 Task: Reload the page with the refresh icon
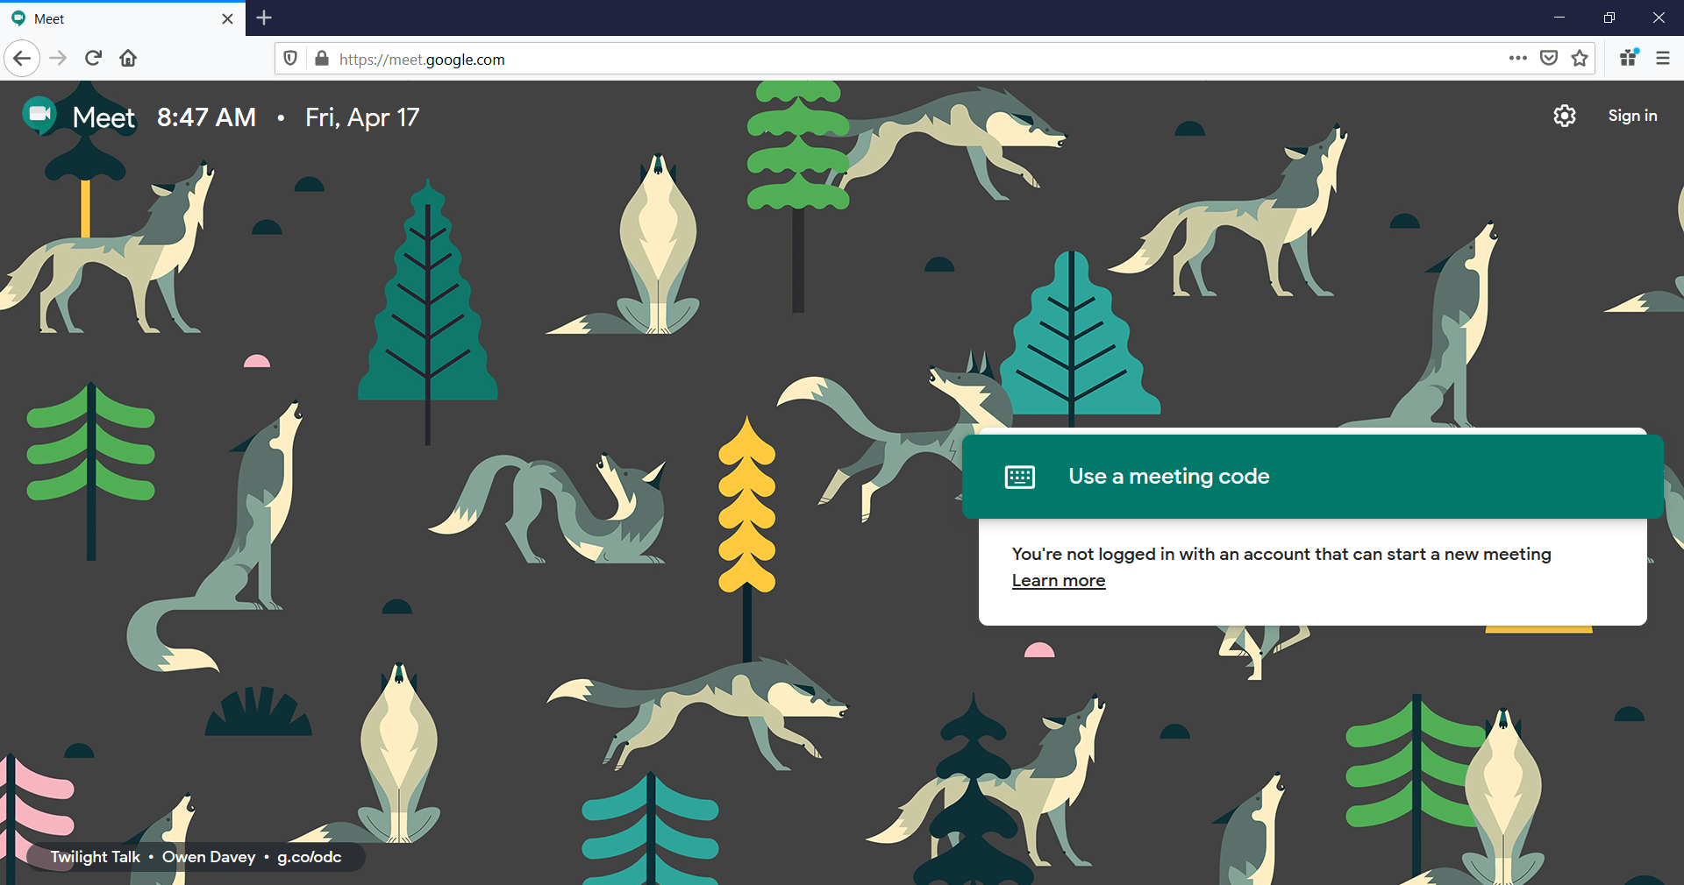[x=93, y=59]
